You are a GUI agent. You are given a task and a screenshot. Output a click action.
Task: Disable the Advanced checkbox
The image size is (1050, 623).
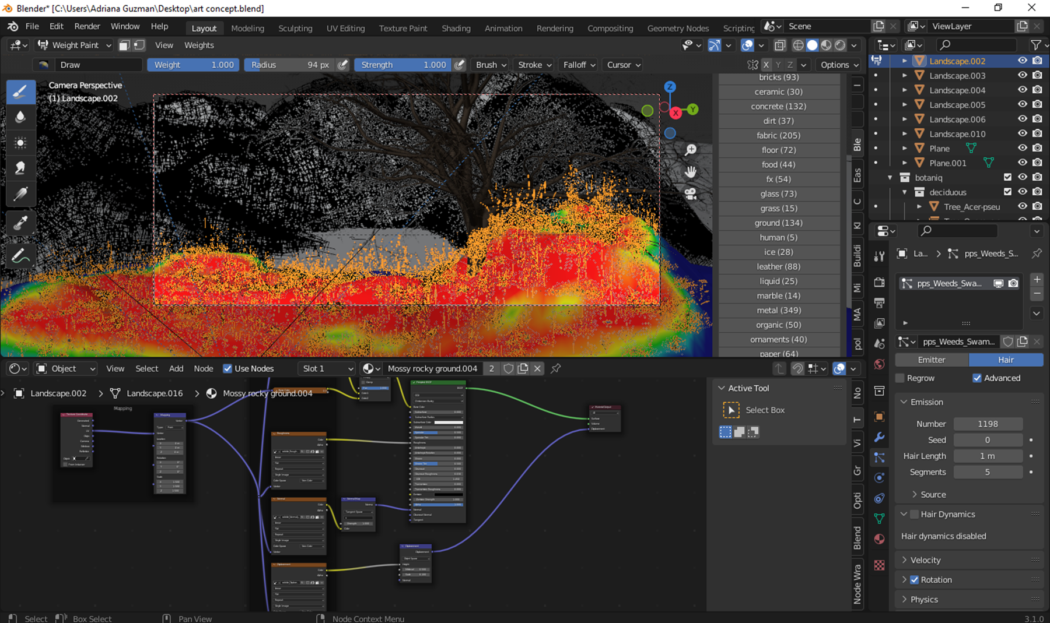(x=977, y=378)
